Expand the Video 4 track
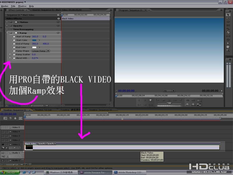This screenshot has height=175, width=233. click(10, 132)
